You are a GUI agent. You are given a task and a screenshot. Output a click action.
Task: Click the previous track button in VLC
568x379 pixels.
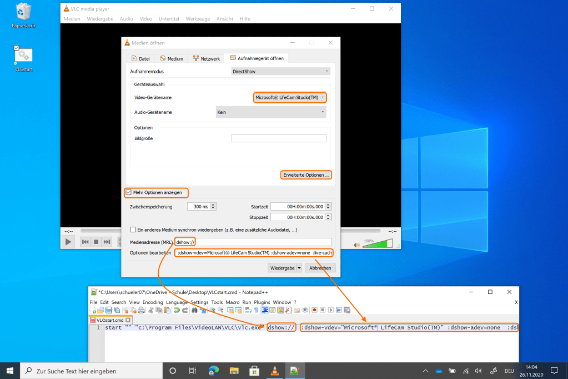[x=86, y=242]
